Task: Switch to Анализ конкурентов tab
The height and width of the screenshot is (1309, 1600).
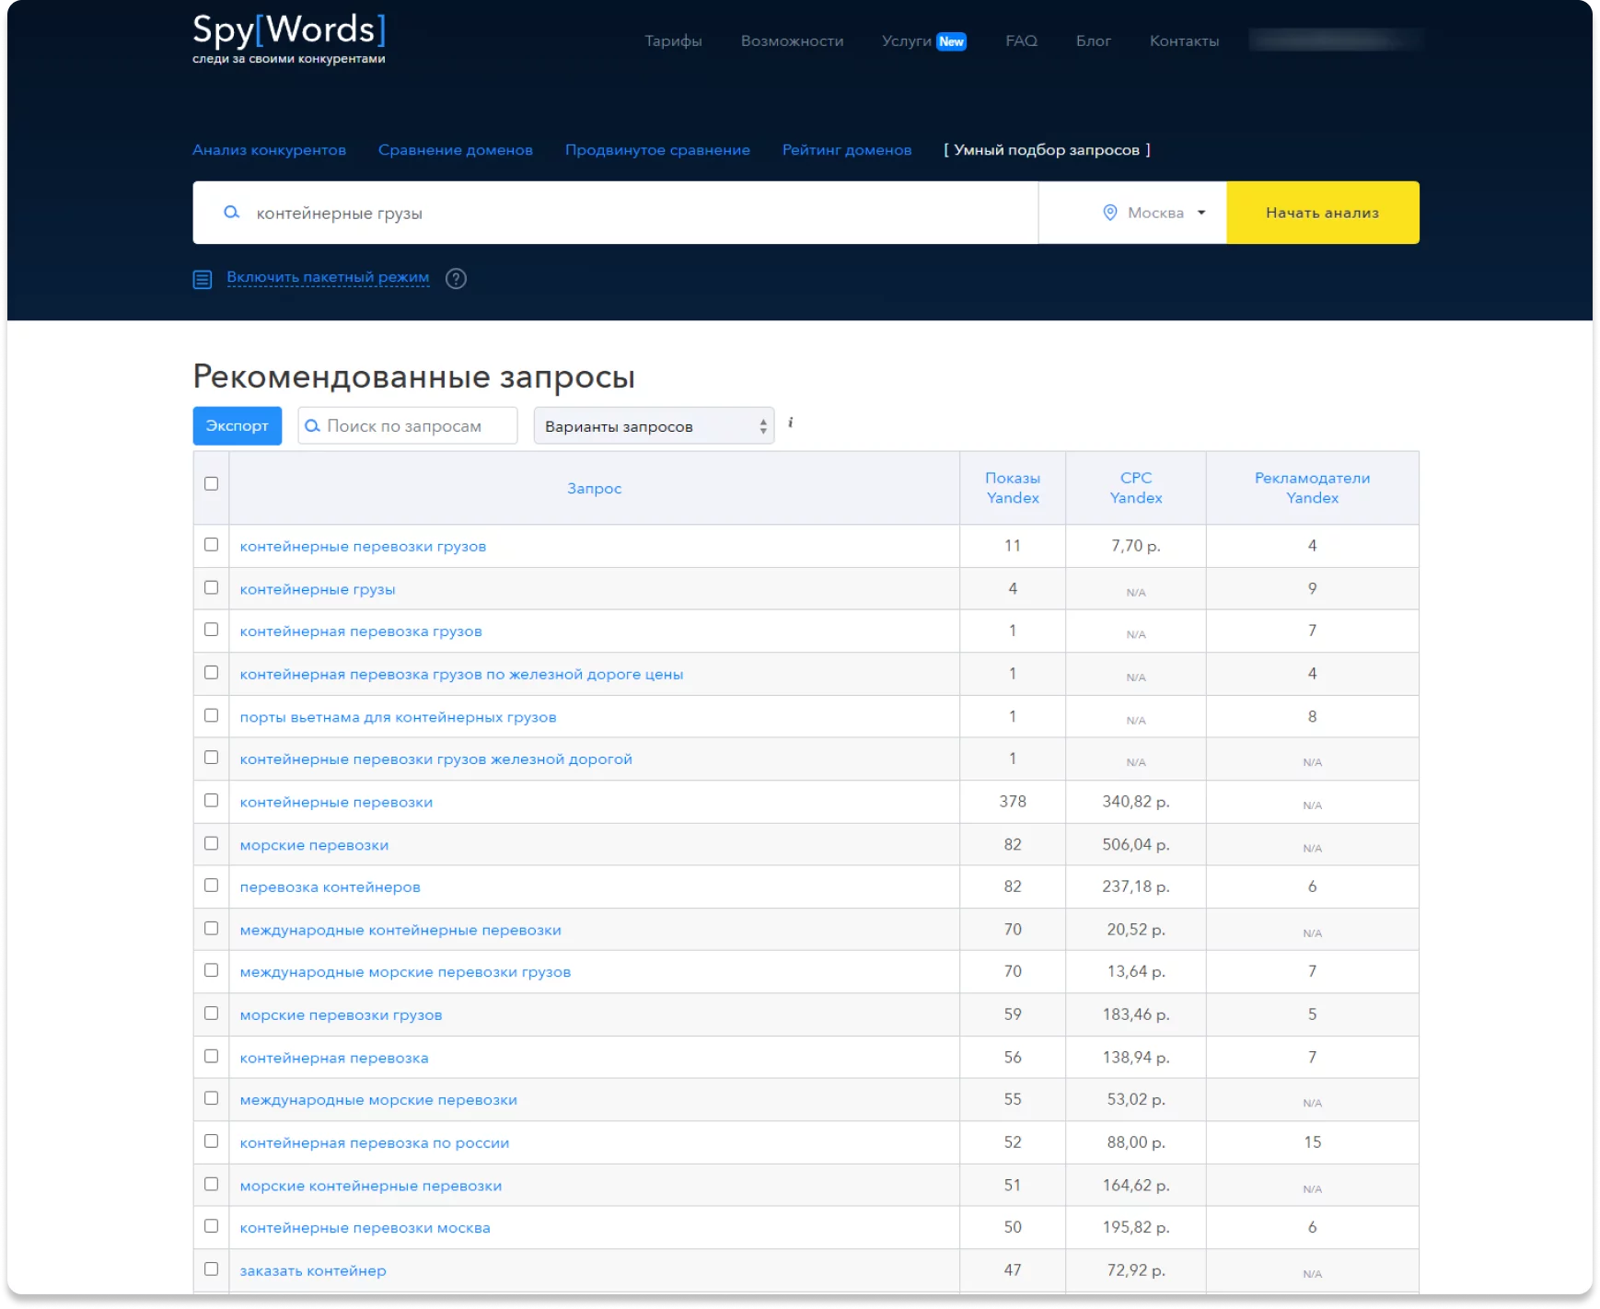Action: (x=269, y=150)
